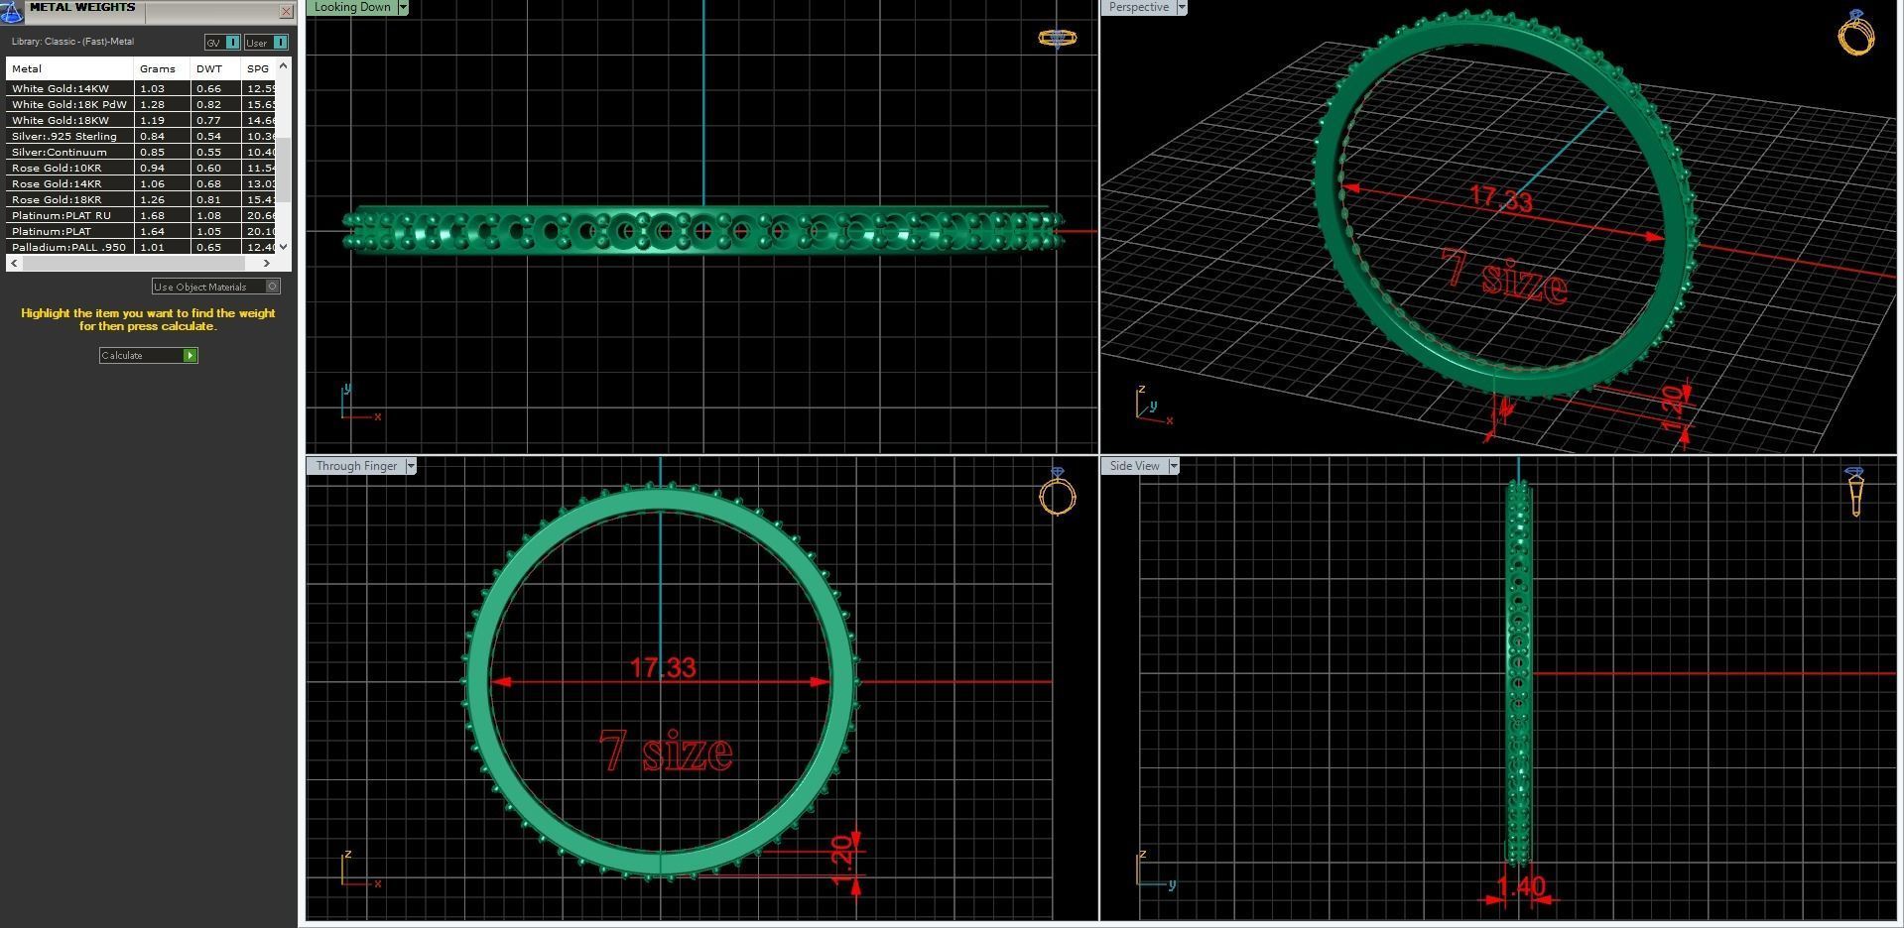Select the Rose Gold:18KR row
Image resolution: width=1904 pixels, height=928 pixels.
click(141, 199)
